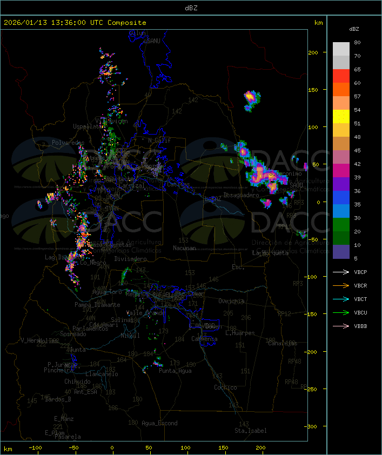Select the bright yellow 51-54 dBZ swatch

tap(341, 117)
